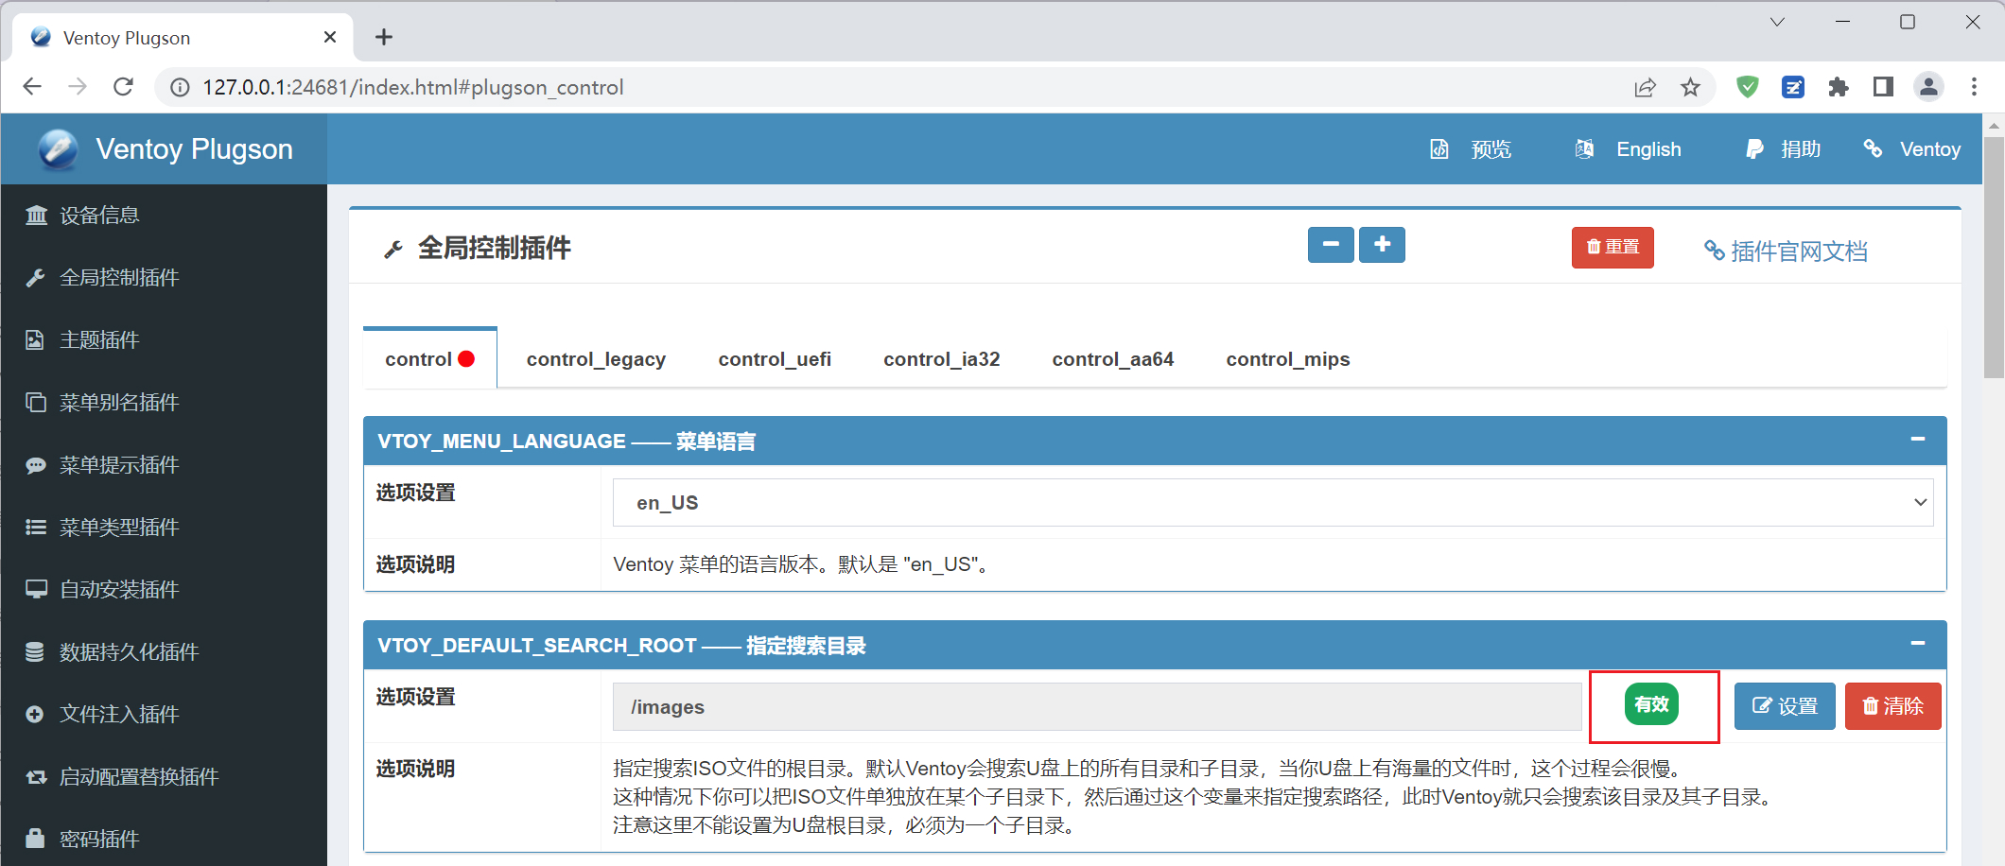Go forward in browser history
2005x866 pixels.
[78, 87]
